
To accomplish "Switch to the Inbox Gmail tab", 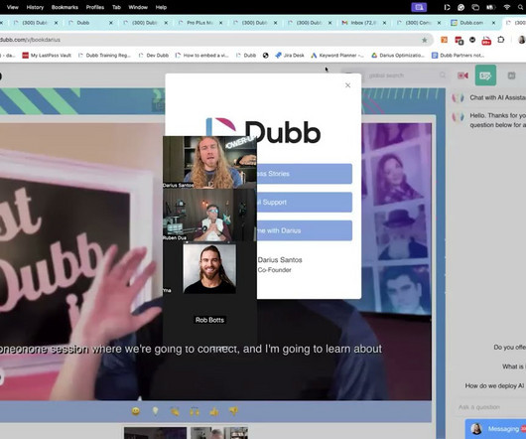I will pyautogui.click(x=363, y=23).
